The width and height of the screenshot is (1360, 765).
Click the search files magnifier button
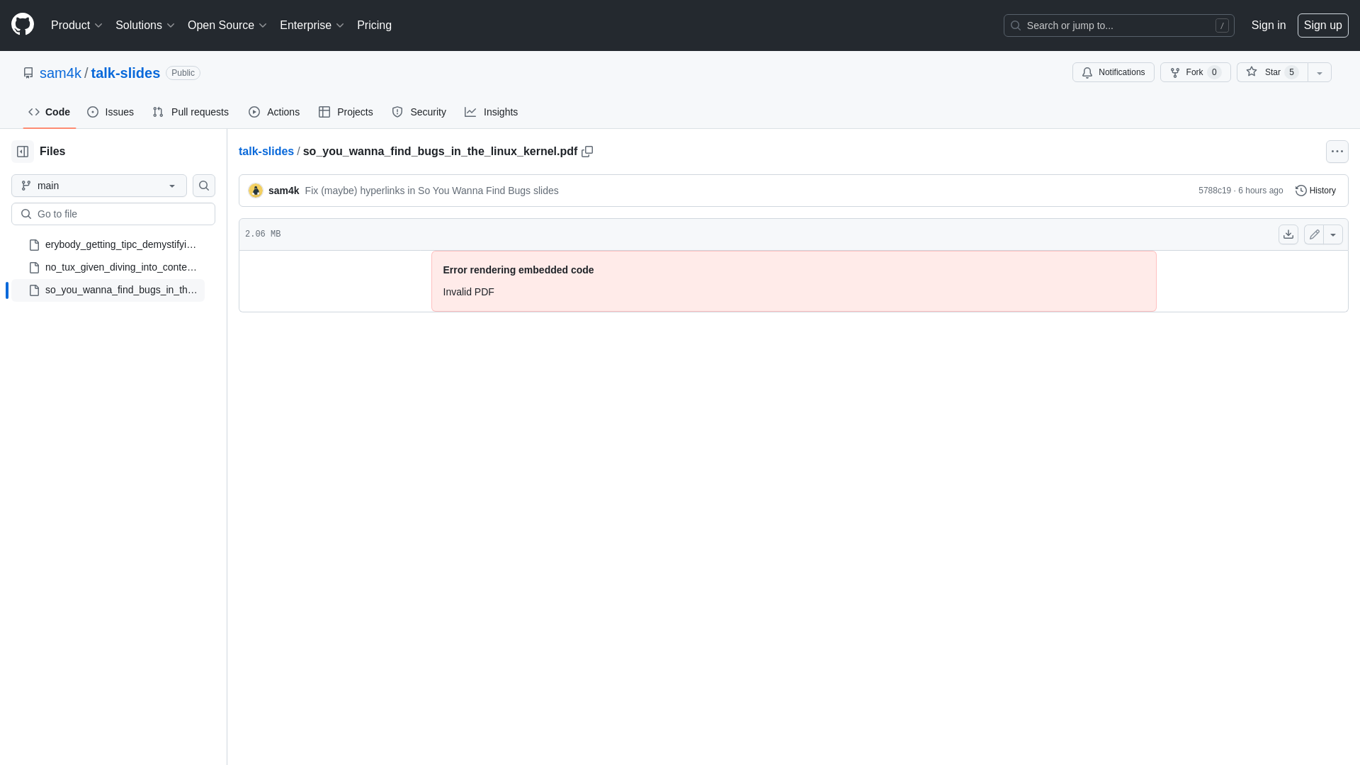(204, 186)
